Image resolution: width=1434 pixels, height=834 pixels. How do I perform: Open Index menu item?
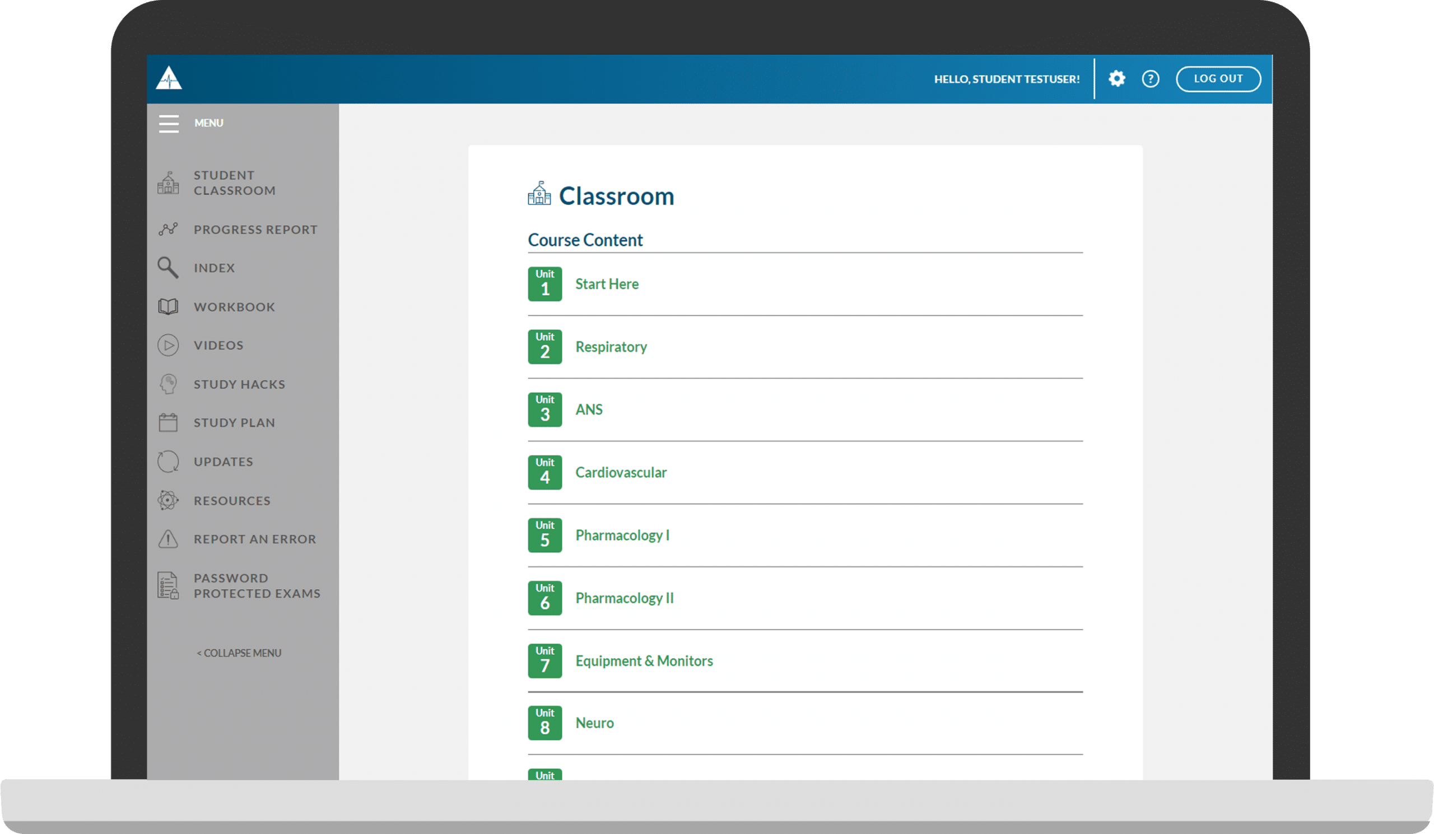(x=214, y=268)
